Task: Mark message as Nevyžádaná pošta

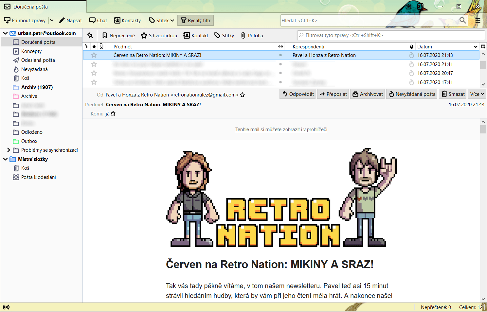Action: 412,94
